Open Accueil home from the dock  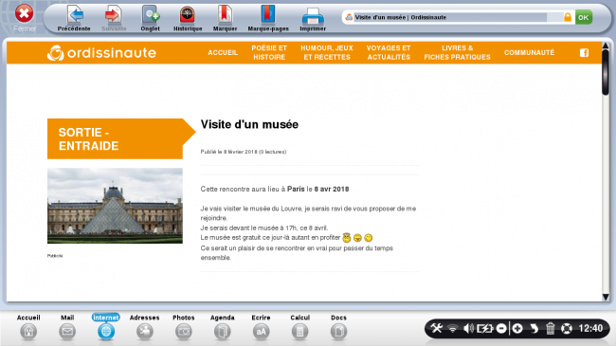point(28,327)
